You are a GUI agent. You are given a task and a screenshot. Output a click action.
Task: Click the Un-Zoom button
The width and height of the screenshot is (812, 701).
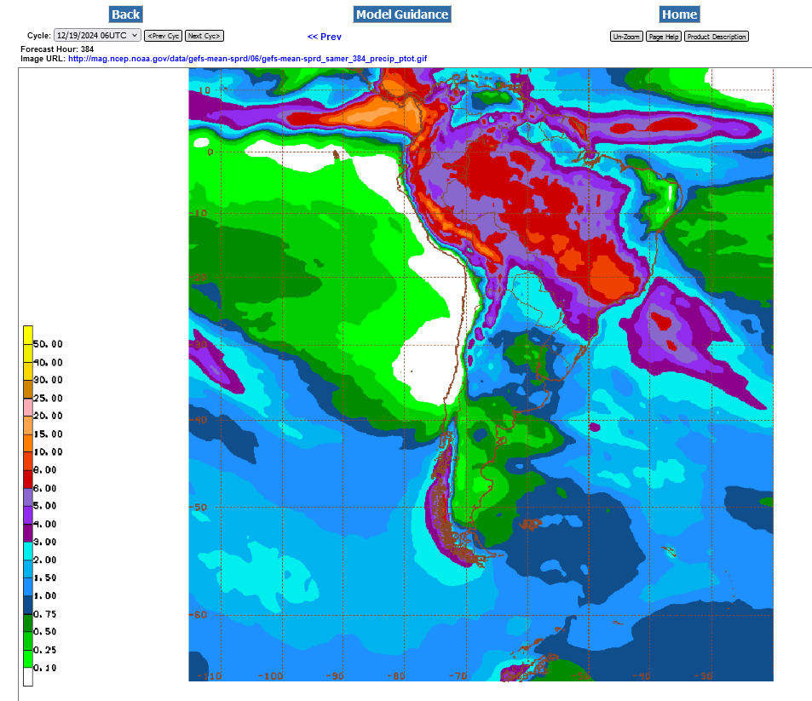[x=626, y=37]
